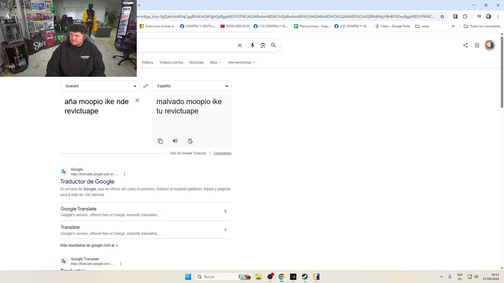
Task: Open the Next primora Hoja bookmark
Action: 312,26
